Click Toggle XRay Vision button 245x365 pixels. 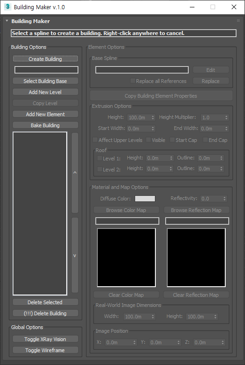click(x=46, y=339)
